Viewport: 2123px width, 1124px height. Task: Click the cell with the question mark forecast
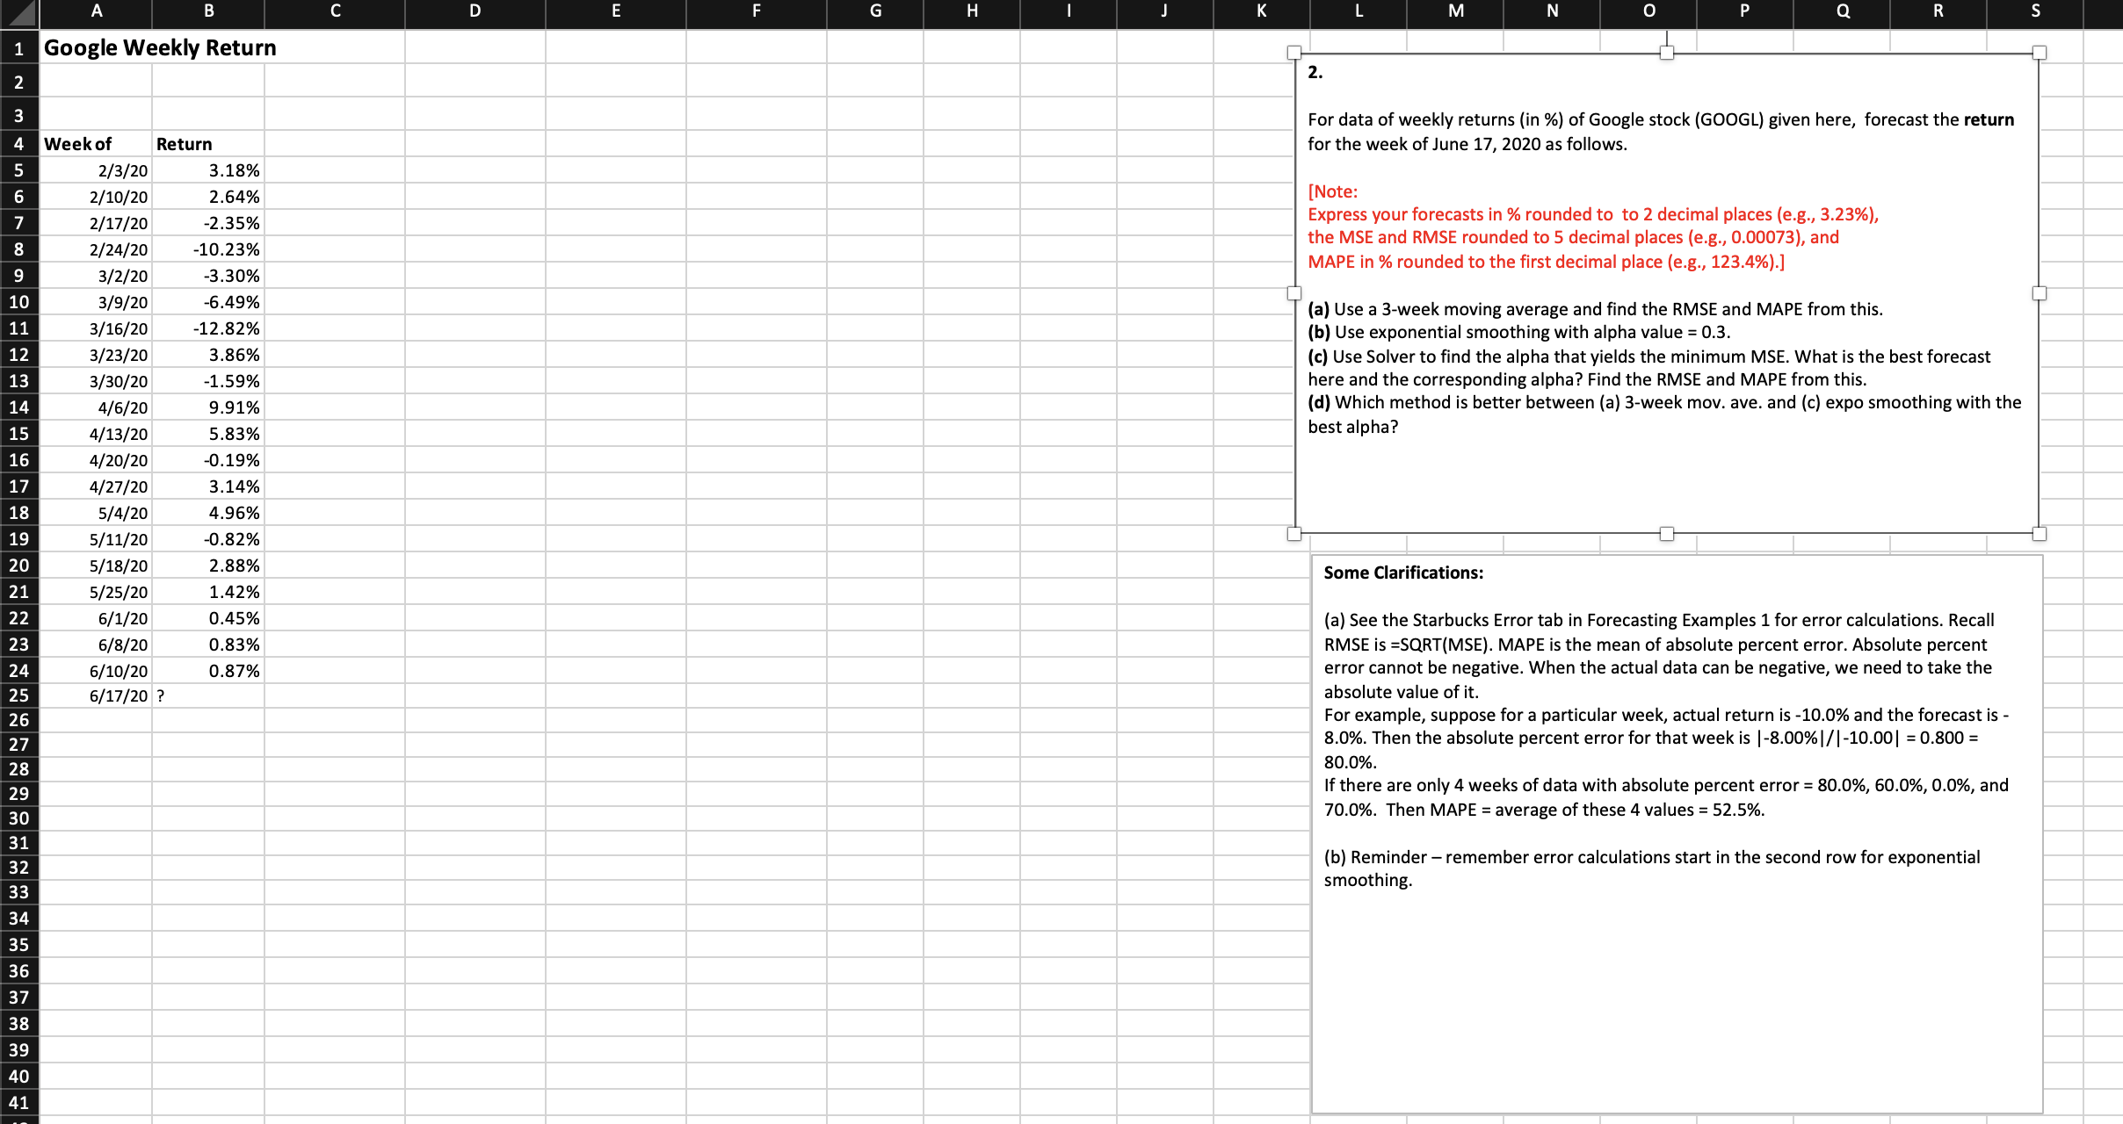207,696
